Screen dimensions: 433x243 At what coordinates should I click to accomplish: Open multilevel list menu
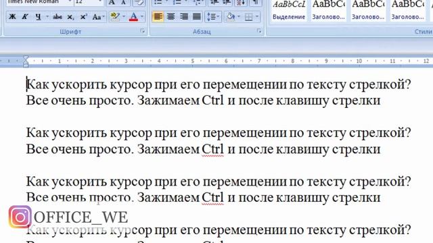(197, 3)
